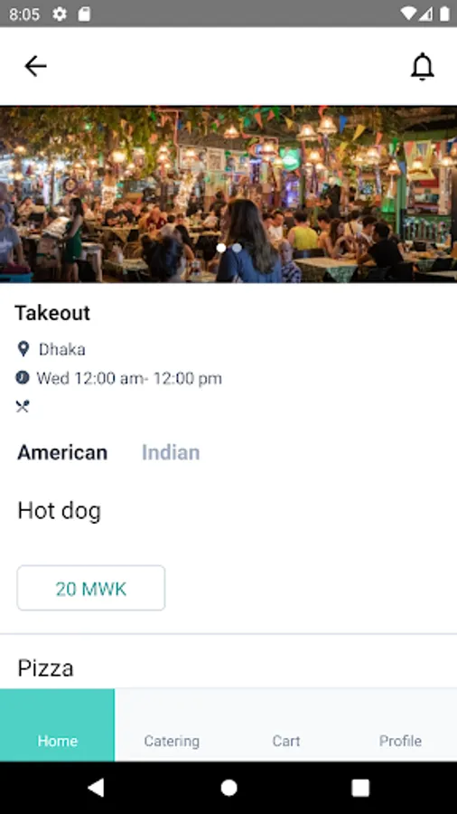This screenshot has width=457, height=814.
Task: Select the American category tab
Action: [62, 453]
